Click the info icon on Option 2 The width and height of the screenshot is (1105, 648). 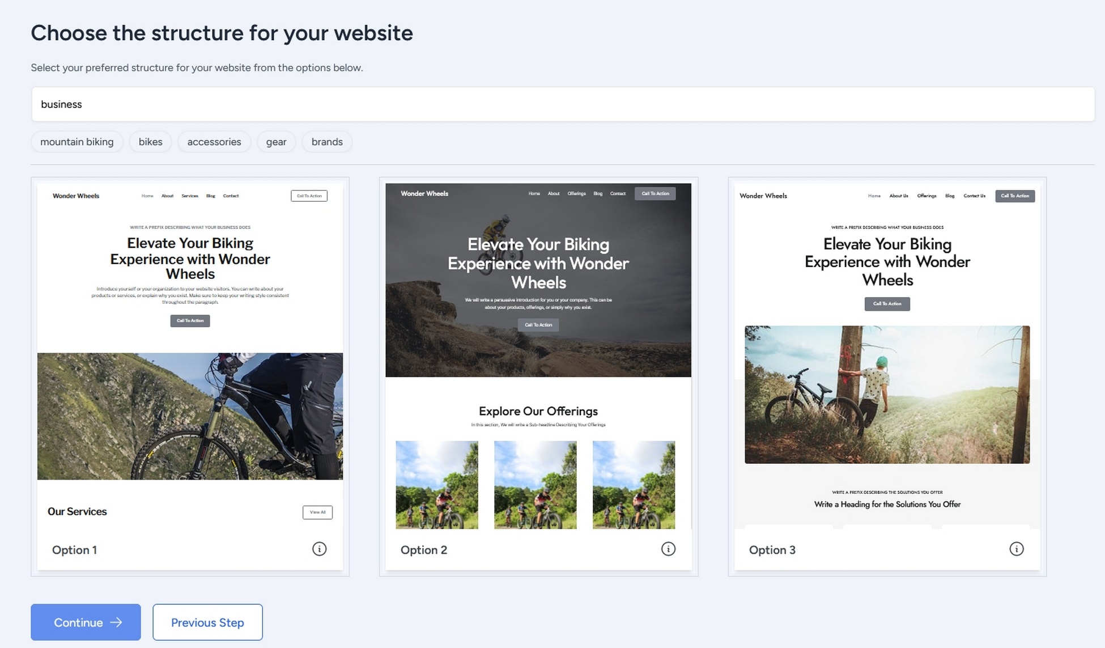668,549
